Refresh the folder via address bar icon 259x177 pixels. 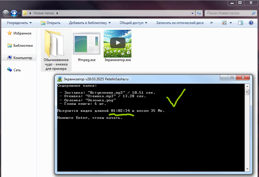pyautogui.click(x=199, y=13)
